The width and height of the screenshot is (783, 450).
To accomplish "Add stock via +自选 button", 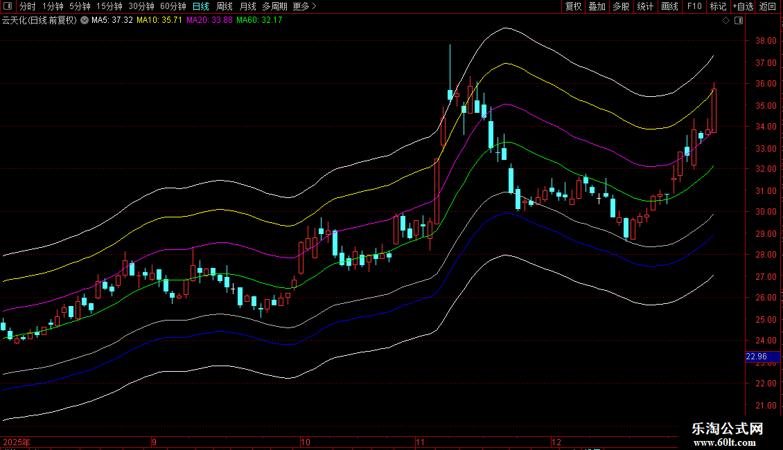I will pyautogui.click(x=743, y=6).
